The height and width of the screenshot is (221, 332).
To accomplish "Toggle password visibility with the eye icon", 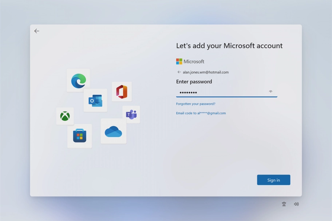I will tap(271, 92).
